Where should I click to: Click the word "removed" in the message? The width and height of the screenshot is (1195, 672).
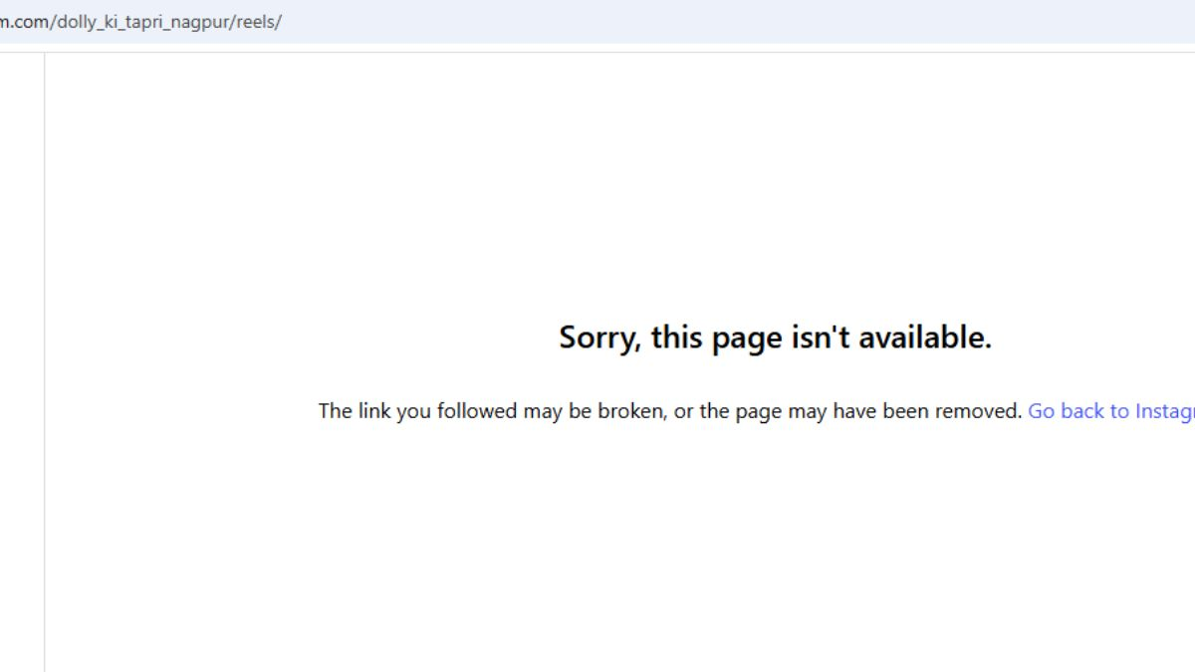[x=984, y=411]
